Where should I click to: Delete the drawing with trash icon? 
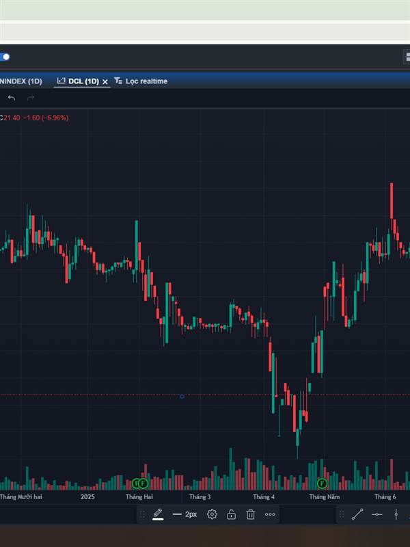[250, 514]
